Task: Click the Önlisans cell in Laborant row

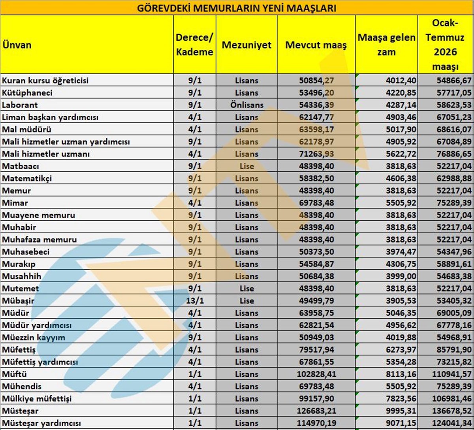Action: 246,105
